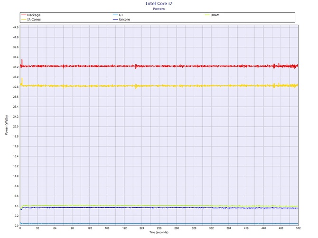
Task: Click the Intel Core i7 chart title
Action: pyautogui.click(x=159, y=3)
